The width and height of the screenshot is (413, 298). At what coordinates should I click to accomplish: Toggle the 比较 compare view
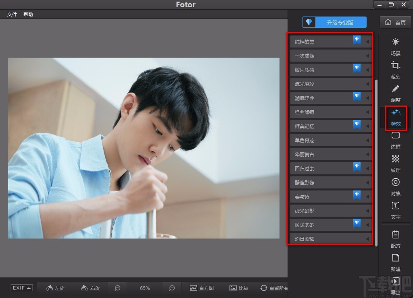pyautogui.click(x=239, y=288)
